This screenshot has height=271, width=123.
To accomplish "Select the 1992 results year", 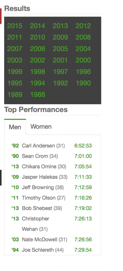I will (x=60, y=83).
